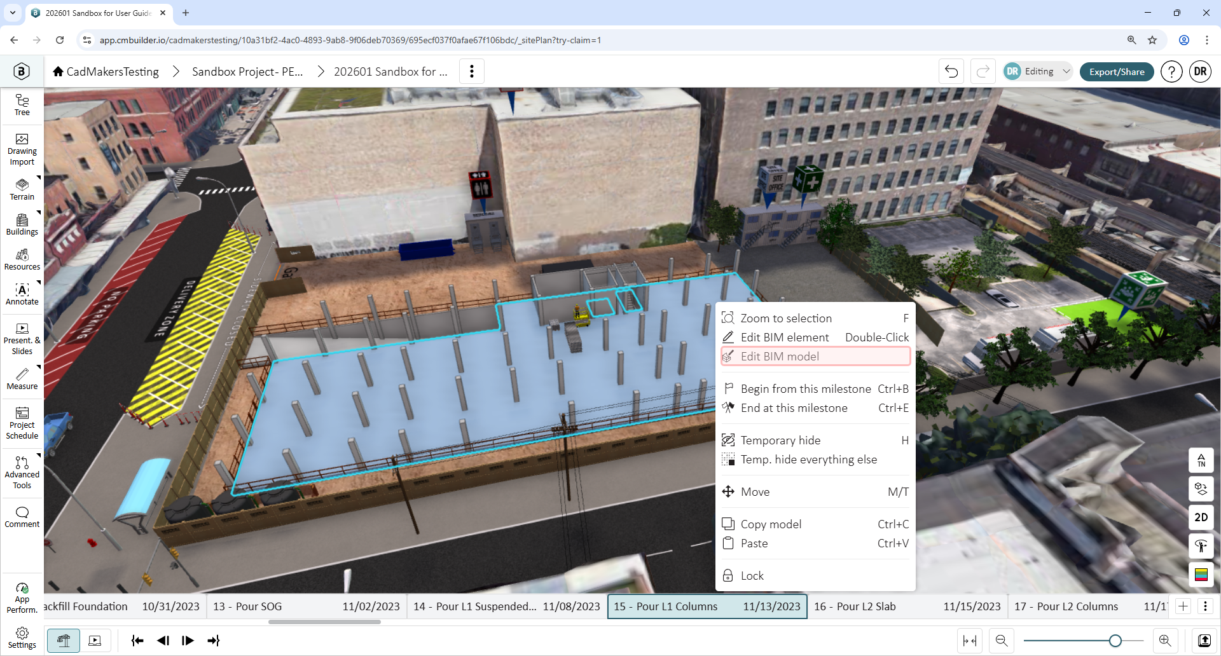Bookmark this page with star

[x=1152, y=40]
